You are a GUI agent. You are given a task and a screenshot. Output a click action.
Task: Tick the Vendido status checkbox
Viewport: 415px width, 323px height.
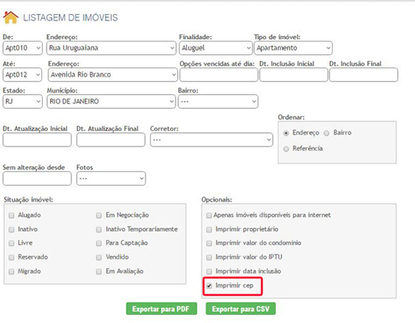pos(100,257)
